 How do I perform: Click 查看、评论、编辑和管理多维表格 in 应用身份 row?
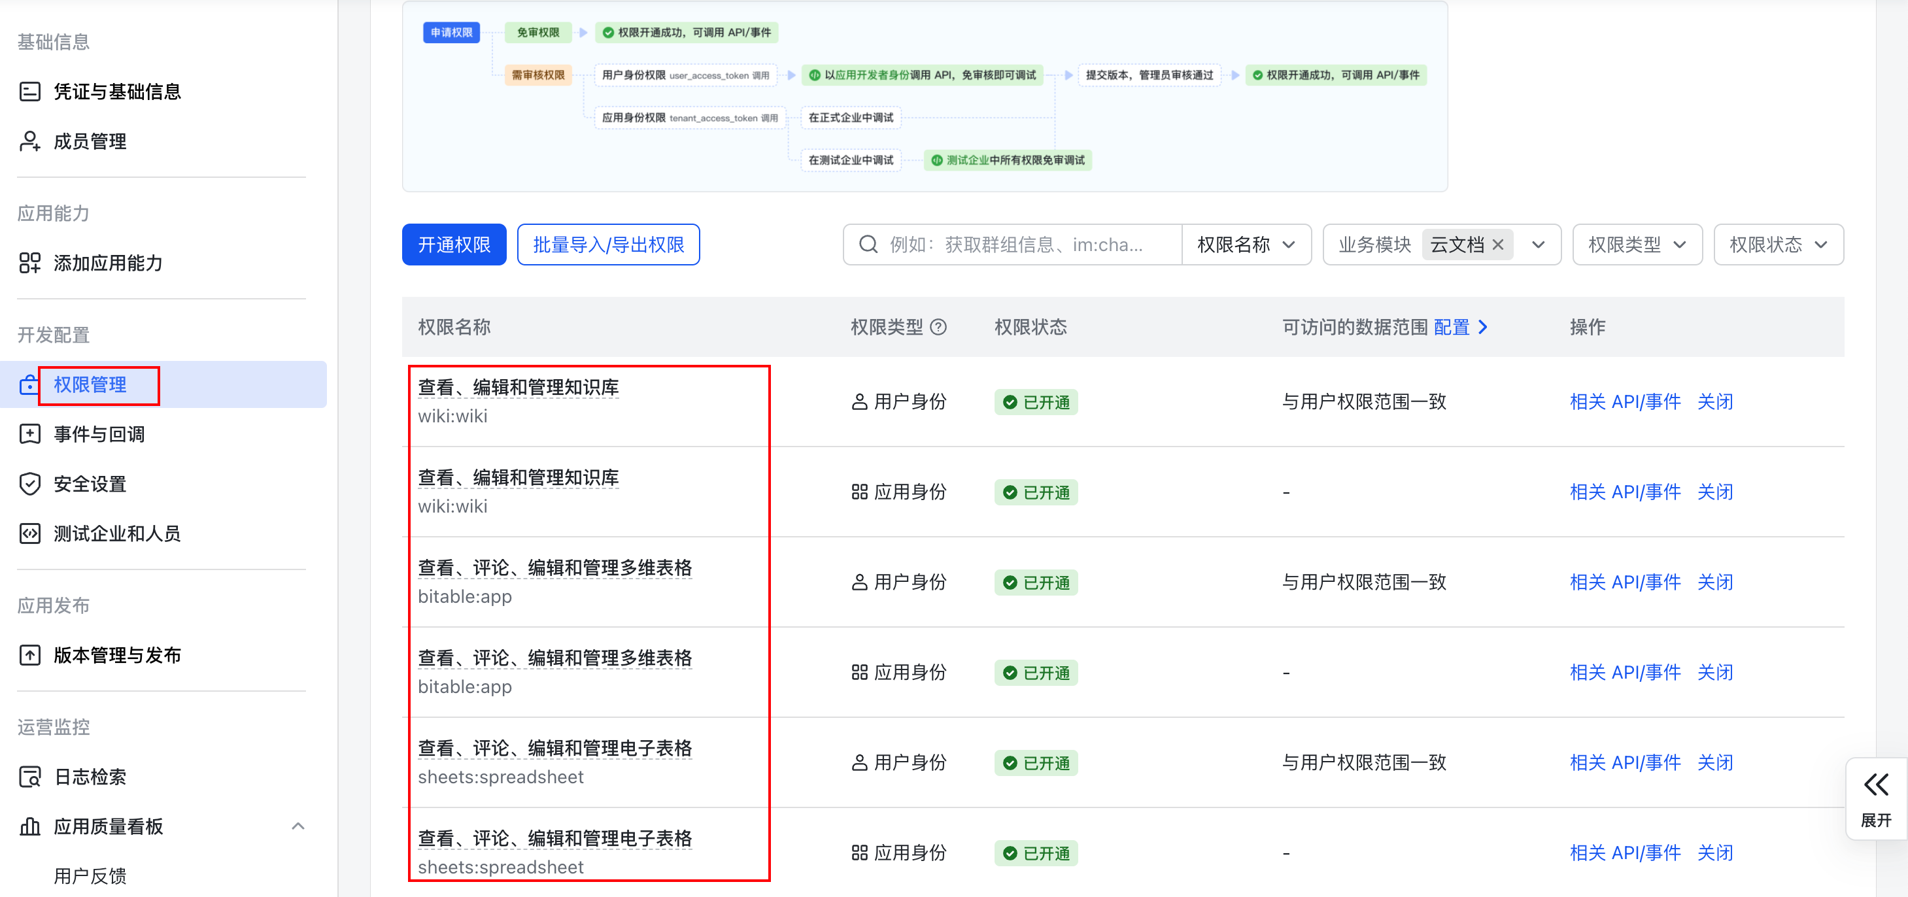coord(554,658)
